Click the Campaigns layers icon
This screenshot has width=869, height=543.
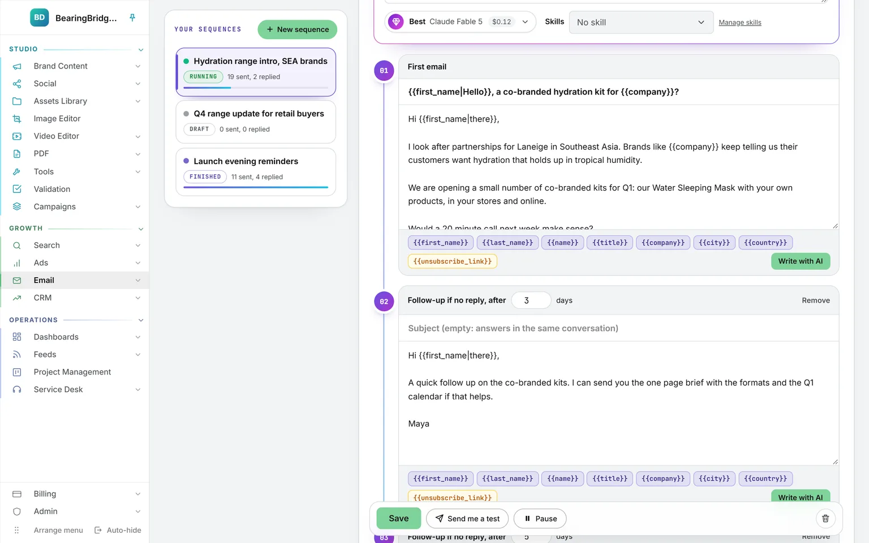point(17,206)
